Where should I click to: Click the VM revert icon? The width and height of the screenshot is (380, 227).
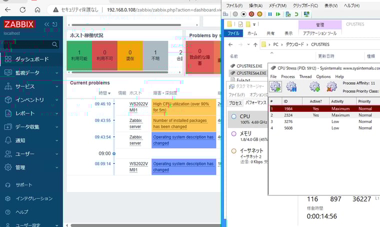[296, 14]
